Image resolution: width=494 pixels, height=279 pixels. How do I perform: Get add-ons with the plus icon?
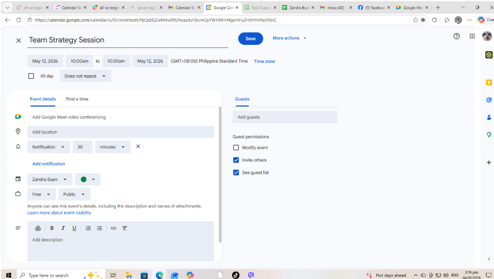(488, 163)
